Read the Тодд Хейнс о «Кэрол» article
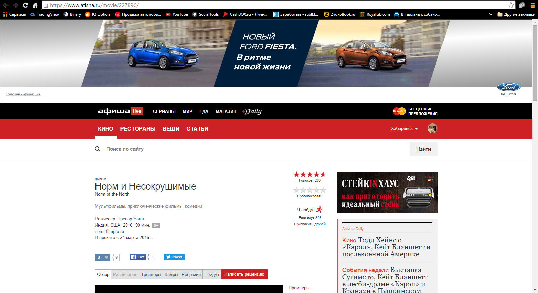Image resolution: width=538 pixels, height=293 pixels. [x=386, y=247]
